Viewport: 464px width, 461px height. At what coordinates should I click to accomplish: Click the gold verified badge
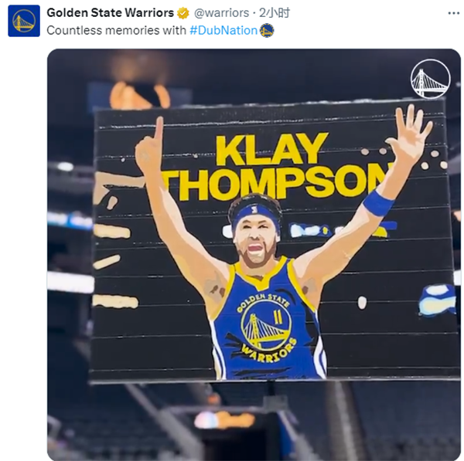(x=183, y=13)
